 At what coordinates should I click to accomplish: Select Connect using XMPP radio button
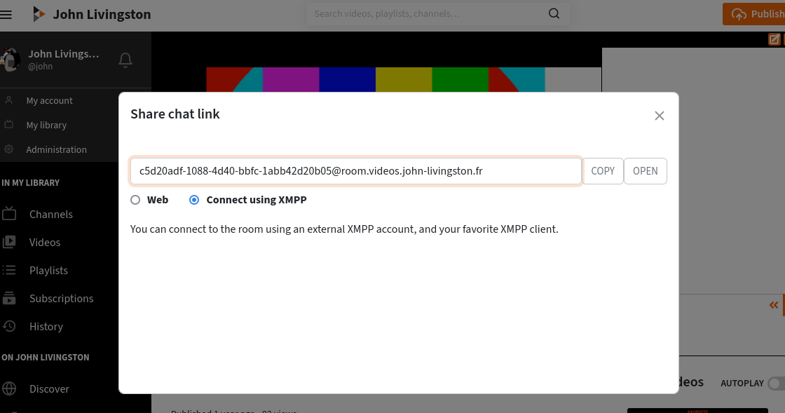point(194,200)
